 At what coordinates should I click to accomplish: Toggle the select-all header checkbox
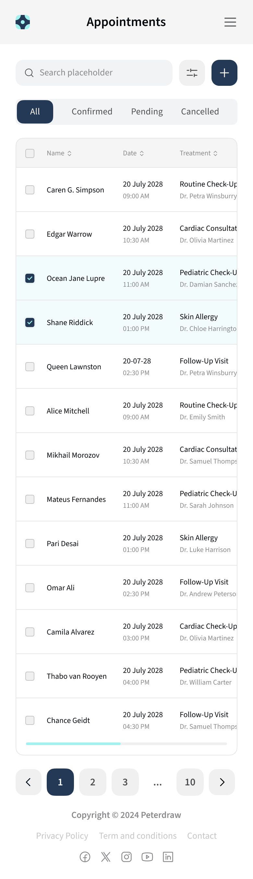pos(30,153)
